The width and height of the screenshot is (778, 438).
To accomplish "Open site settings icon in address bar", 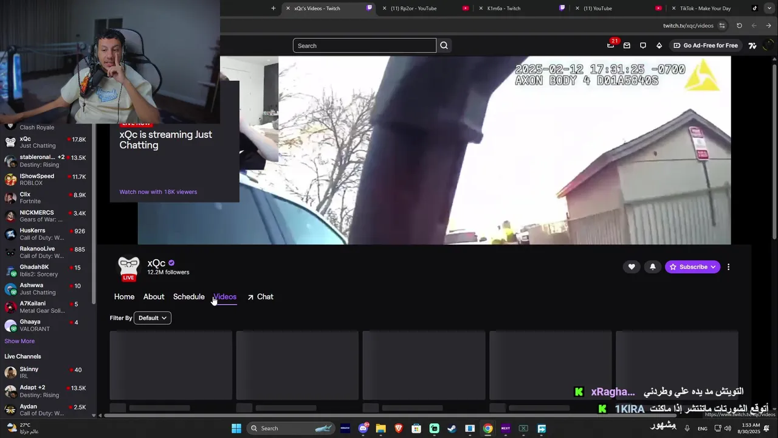I will [x=722, y=26].
